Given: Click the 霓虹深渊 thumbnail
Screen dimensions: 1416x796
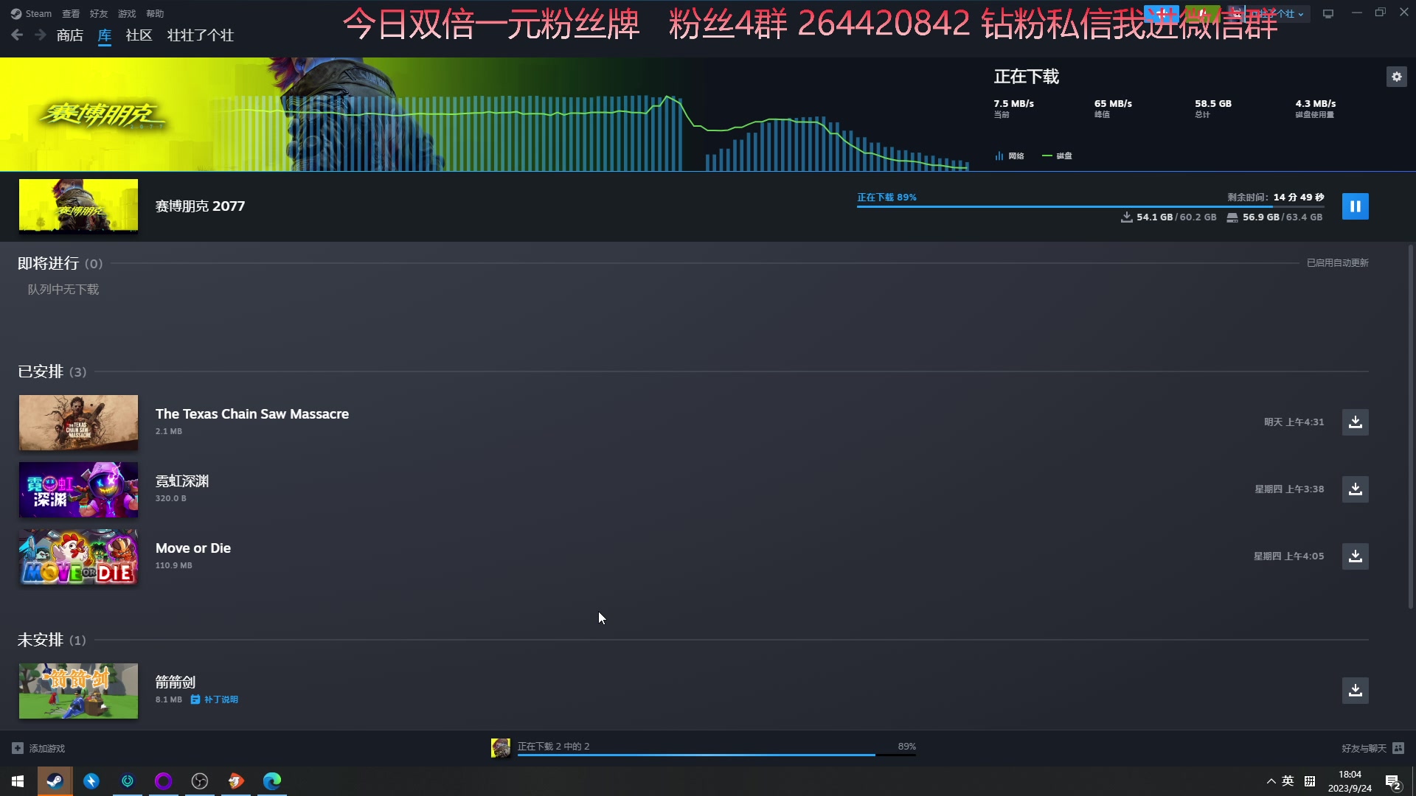Looking at the screenshot, I should pos(78,489).
